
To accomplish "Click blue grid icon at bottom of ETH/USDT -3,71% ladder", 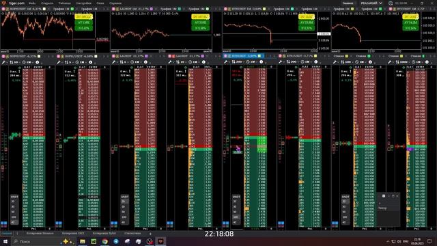I will tap(281, 223).
